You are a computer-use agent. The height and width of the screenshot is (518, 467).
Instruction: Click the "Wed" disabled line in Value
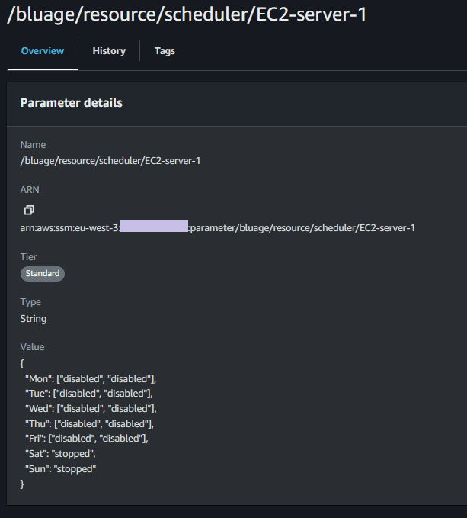91,409
